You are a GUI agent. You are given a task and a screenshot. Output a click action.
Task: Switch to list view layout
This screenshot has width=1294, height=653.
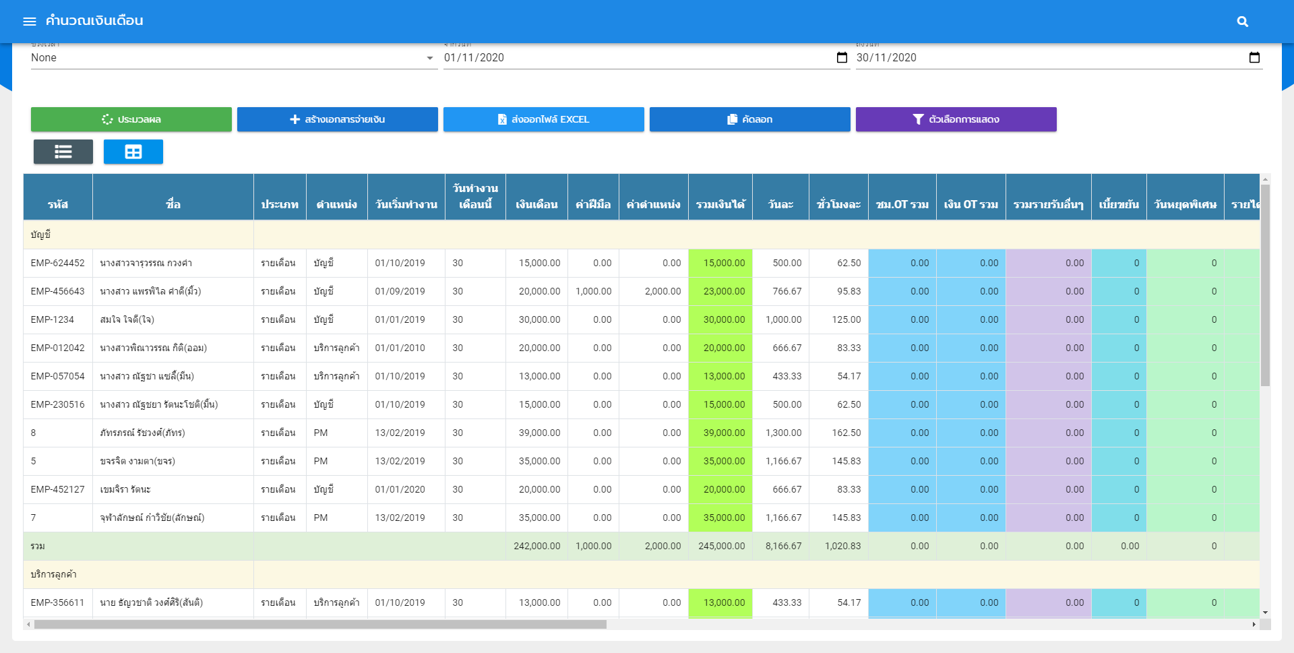[63, 152]
